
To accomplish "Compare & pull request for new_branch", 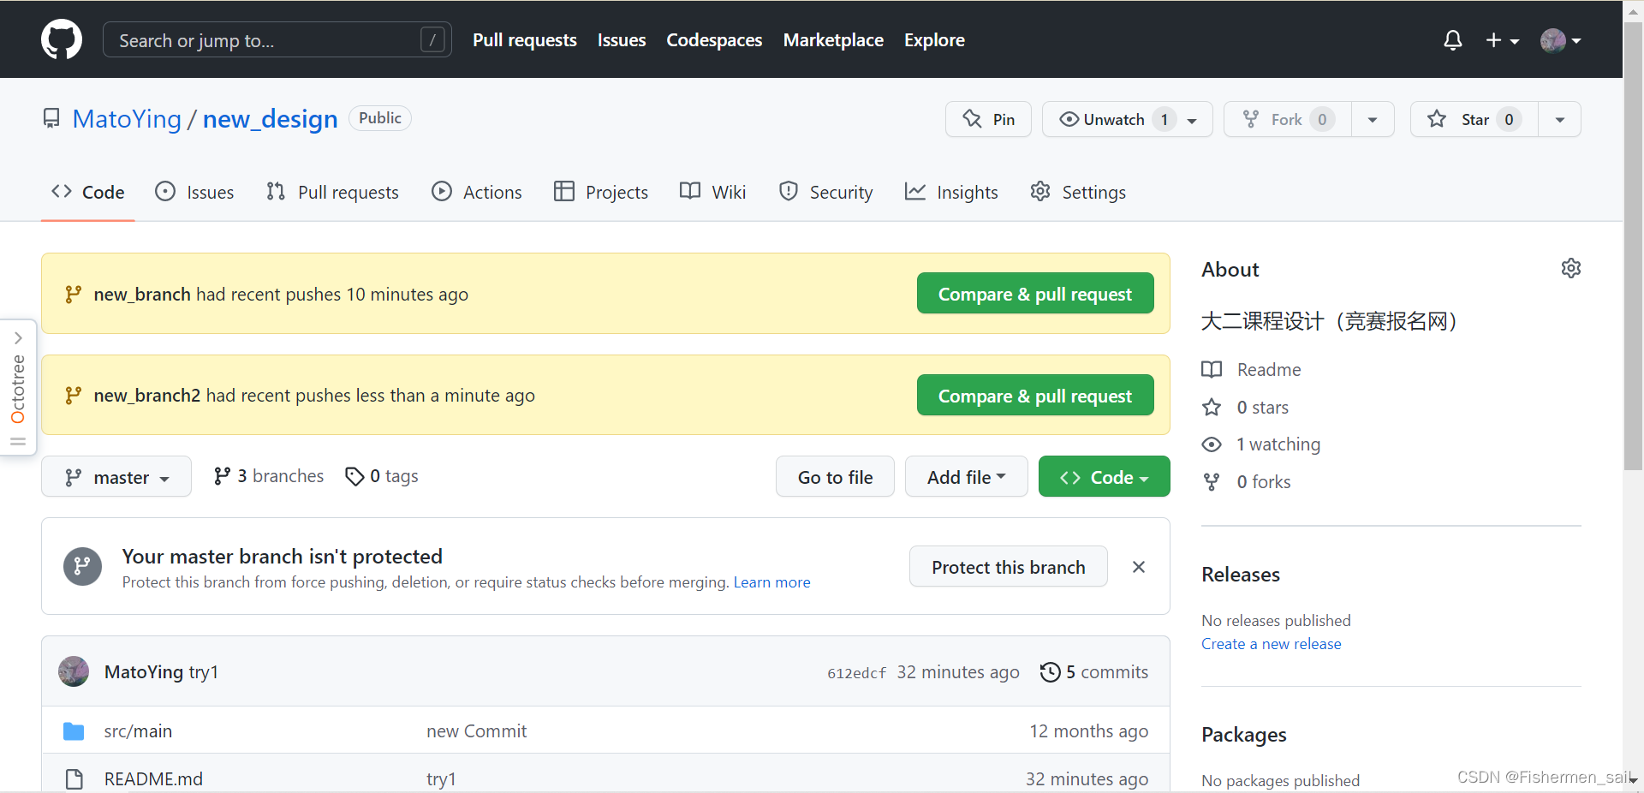I will [1035, 294].
